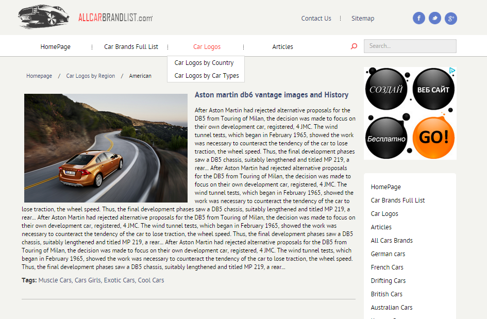This screenshot has width=487, height=319.
Task: Click the car sketch site logo
Action: click(43, 16)
